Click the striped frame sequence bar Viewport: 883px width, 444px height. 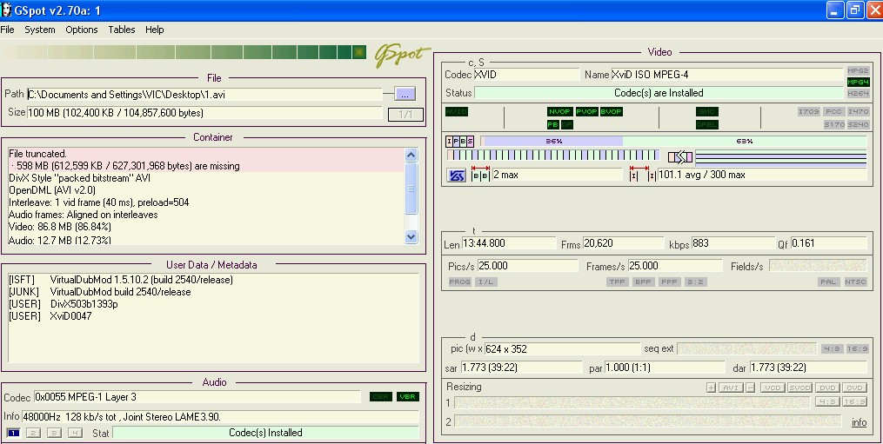553,156
